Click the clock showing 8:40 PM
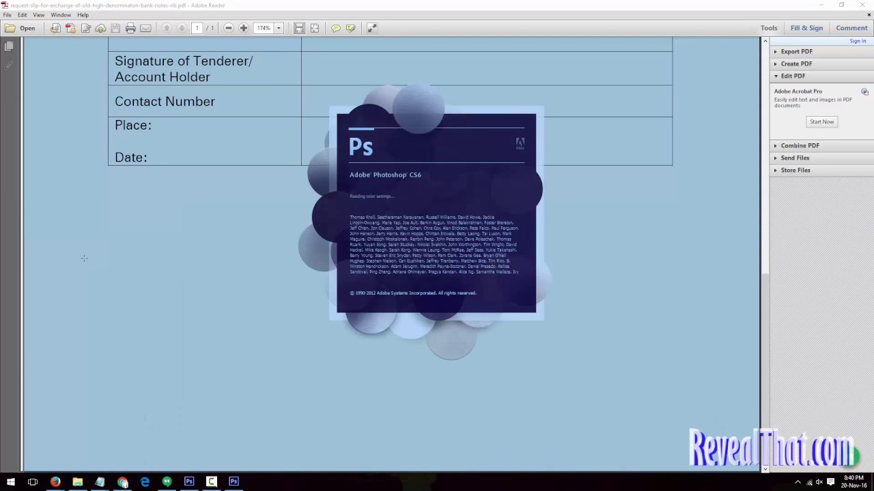This screenshot has width=874, height=491. point(854,481)
